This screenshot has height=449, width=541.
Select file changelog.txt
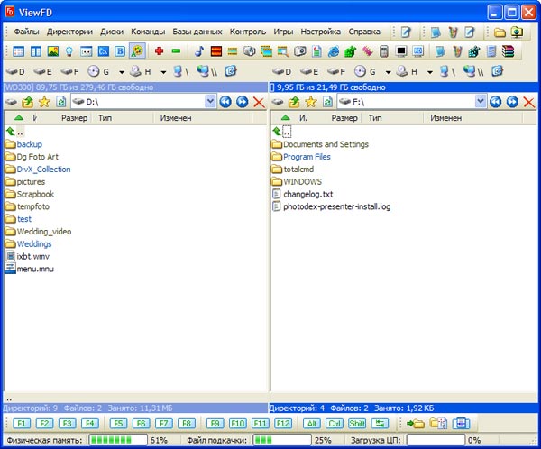pos(303,195)
